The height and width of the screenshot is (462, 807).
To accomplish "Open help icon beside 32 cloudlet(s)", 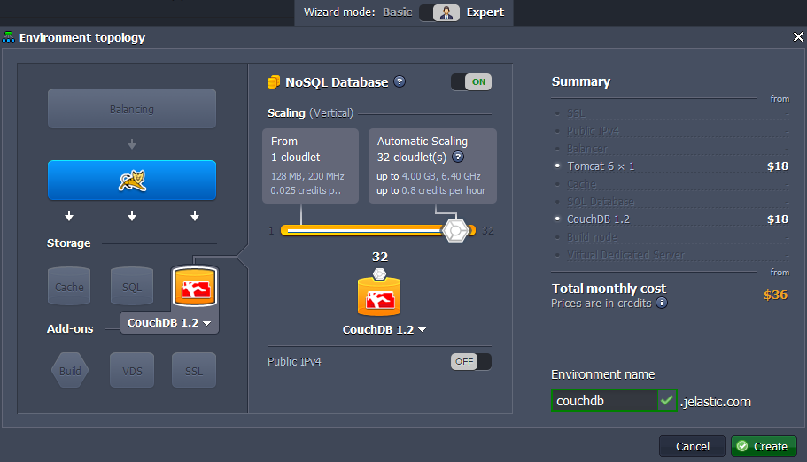I will point(458,157).
